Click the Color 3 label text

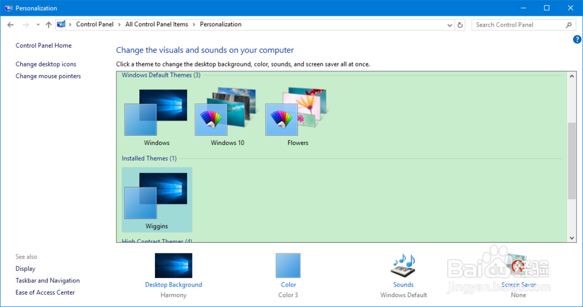(288, 295)
